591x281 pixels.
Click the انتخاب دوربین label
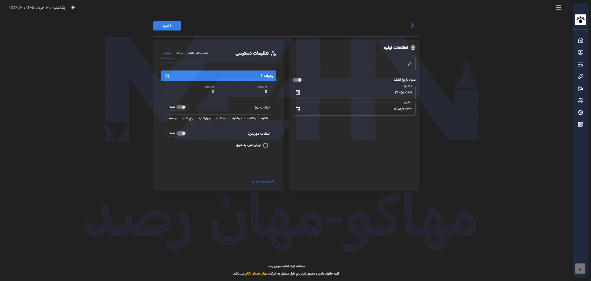coord(259,133)
